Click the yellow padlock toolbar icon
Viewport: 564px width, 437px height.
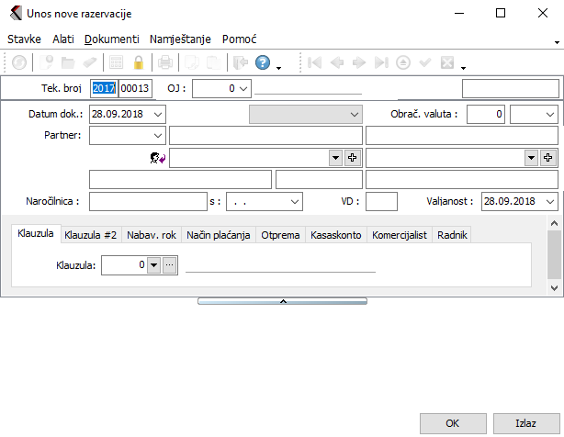139,63
